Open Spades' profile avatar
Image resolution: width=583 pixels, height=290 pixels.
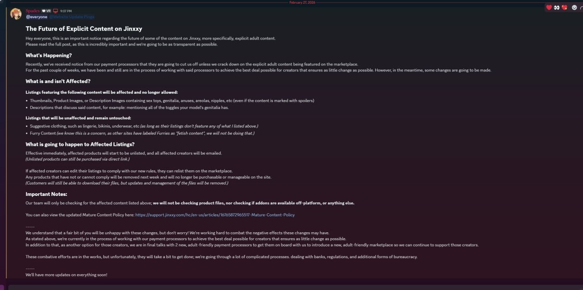pos(16,14)
